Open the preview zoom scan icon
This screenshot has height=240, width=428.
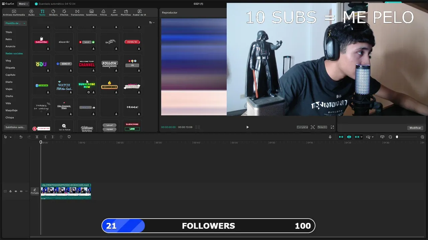pyautogui.click(x=313, y=127)
